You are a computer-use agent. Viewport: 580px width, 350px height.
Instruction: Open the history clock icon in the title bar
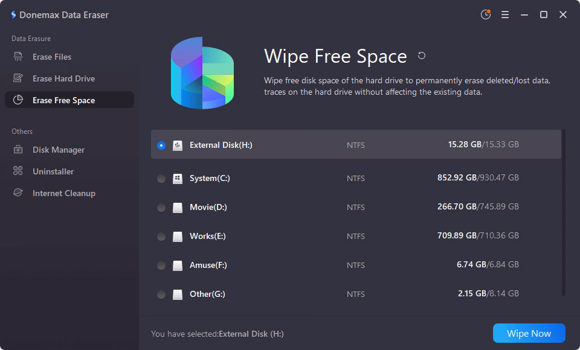tap(486, 14)
